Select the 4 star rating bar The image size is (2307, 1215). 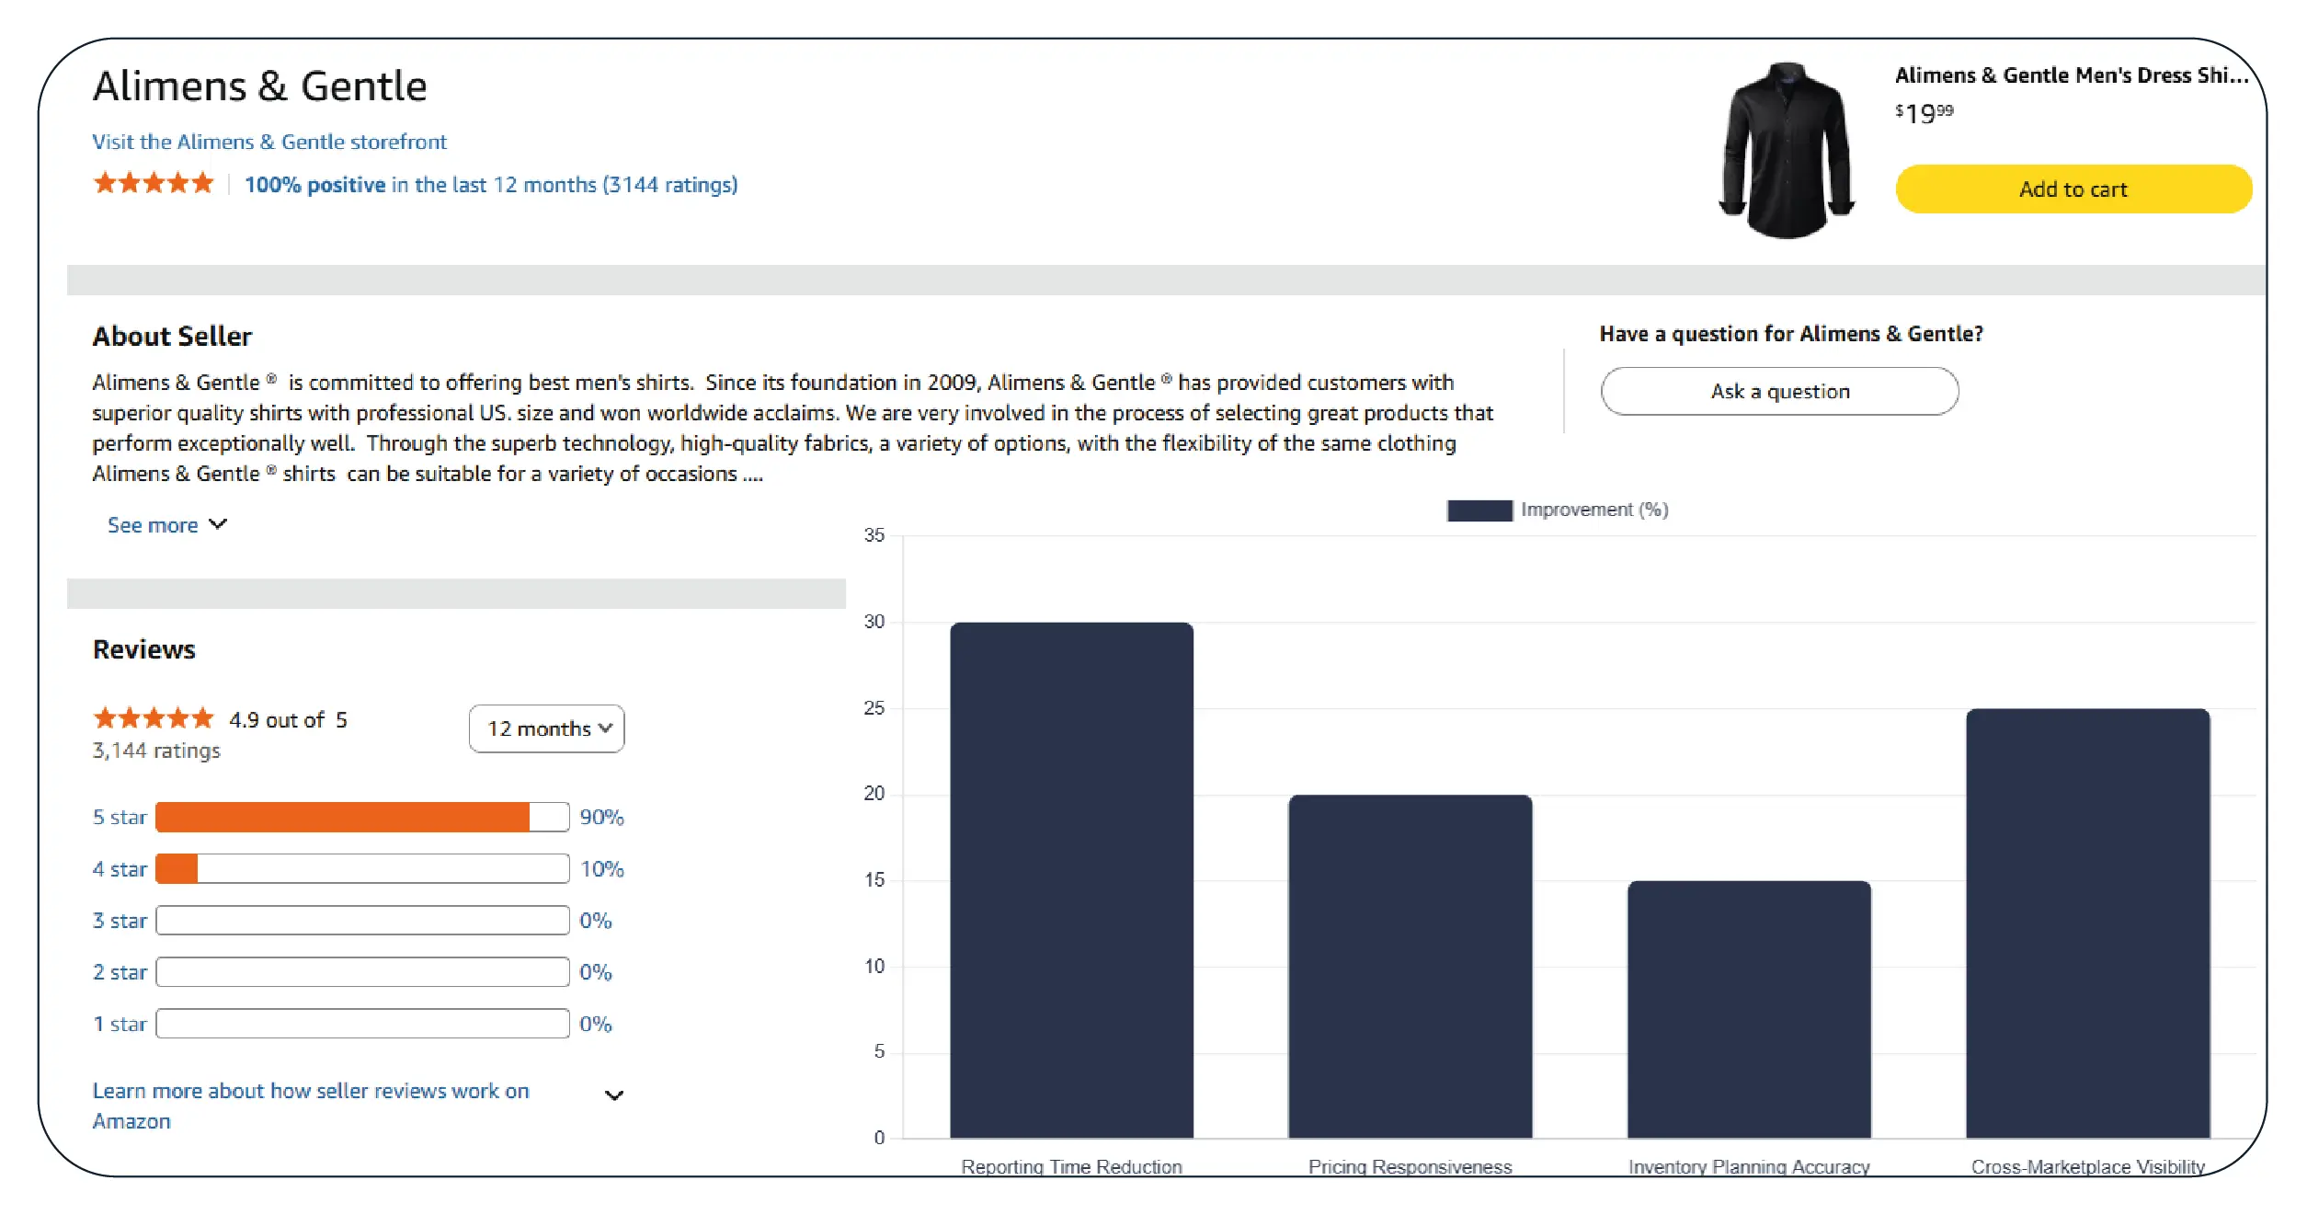(362, 868)
